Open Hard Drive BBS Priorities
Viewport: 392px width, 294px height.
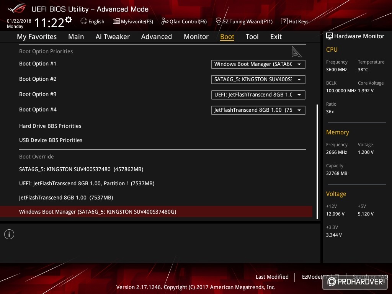[x=50, y=126]
